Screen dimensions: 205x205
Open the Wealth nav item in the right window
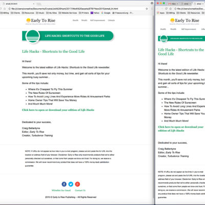click(x=173, y=29)
